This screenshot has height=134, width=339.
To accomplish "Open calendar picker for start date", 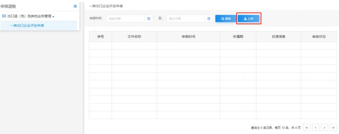I will click(149, 19).
